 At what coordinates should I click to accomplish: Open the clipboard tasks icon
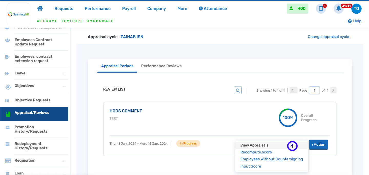coord(321,8)
